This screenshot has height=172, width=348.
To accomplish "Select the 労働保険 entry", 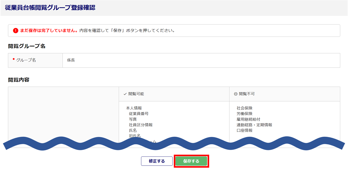I will 244,114.
